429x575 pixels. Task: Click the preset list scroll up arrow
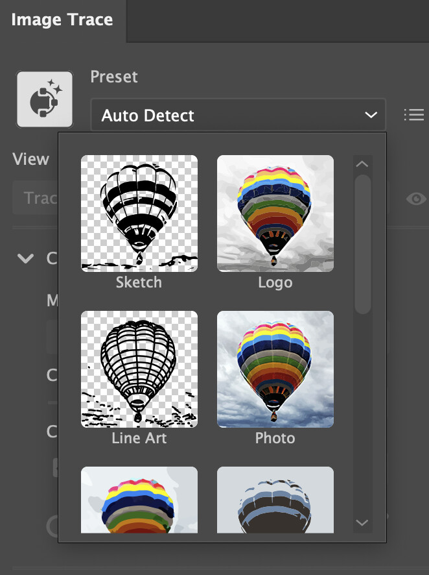coord(363,164)
